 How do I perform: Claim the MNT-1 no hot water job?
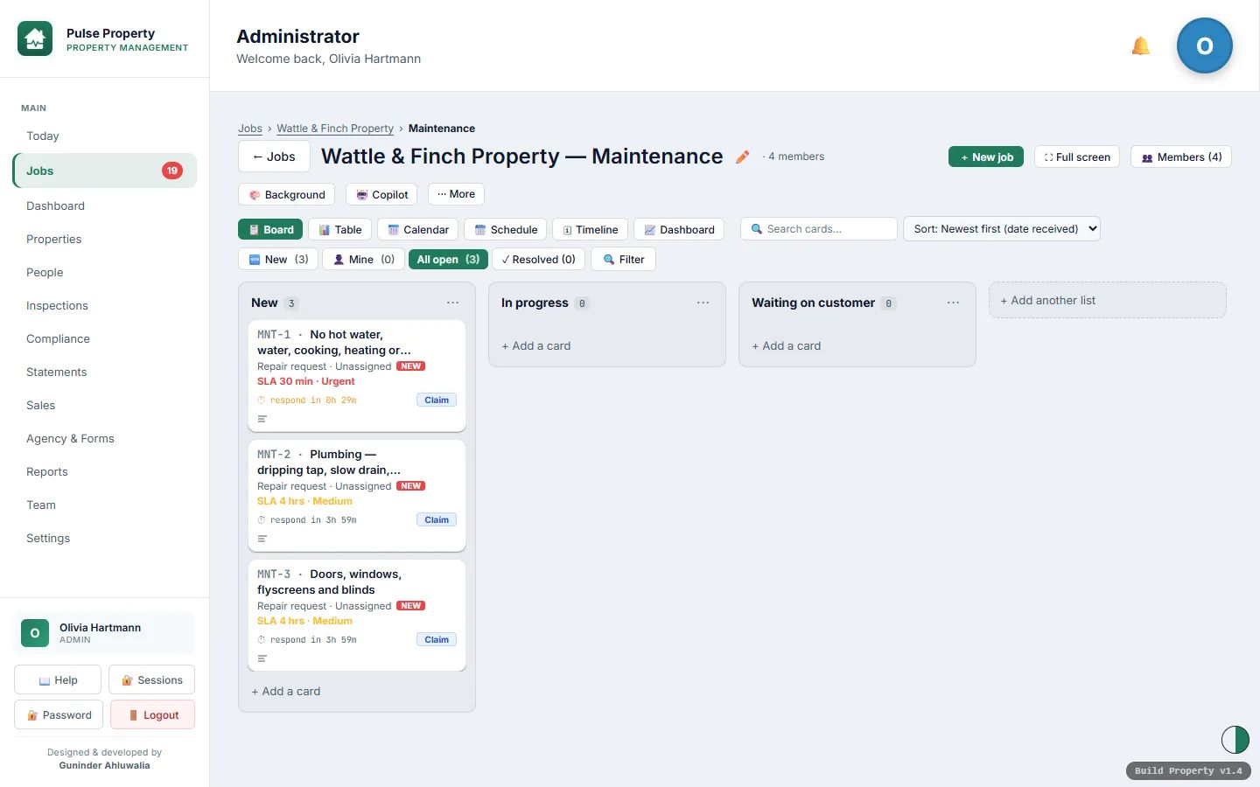point(437,400)
